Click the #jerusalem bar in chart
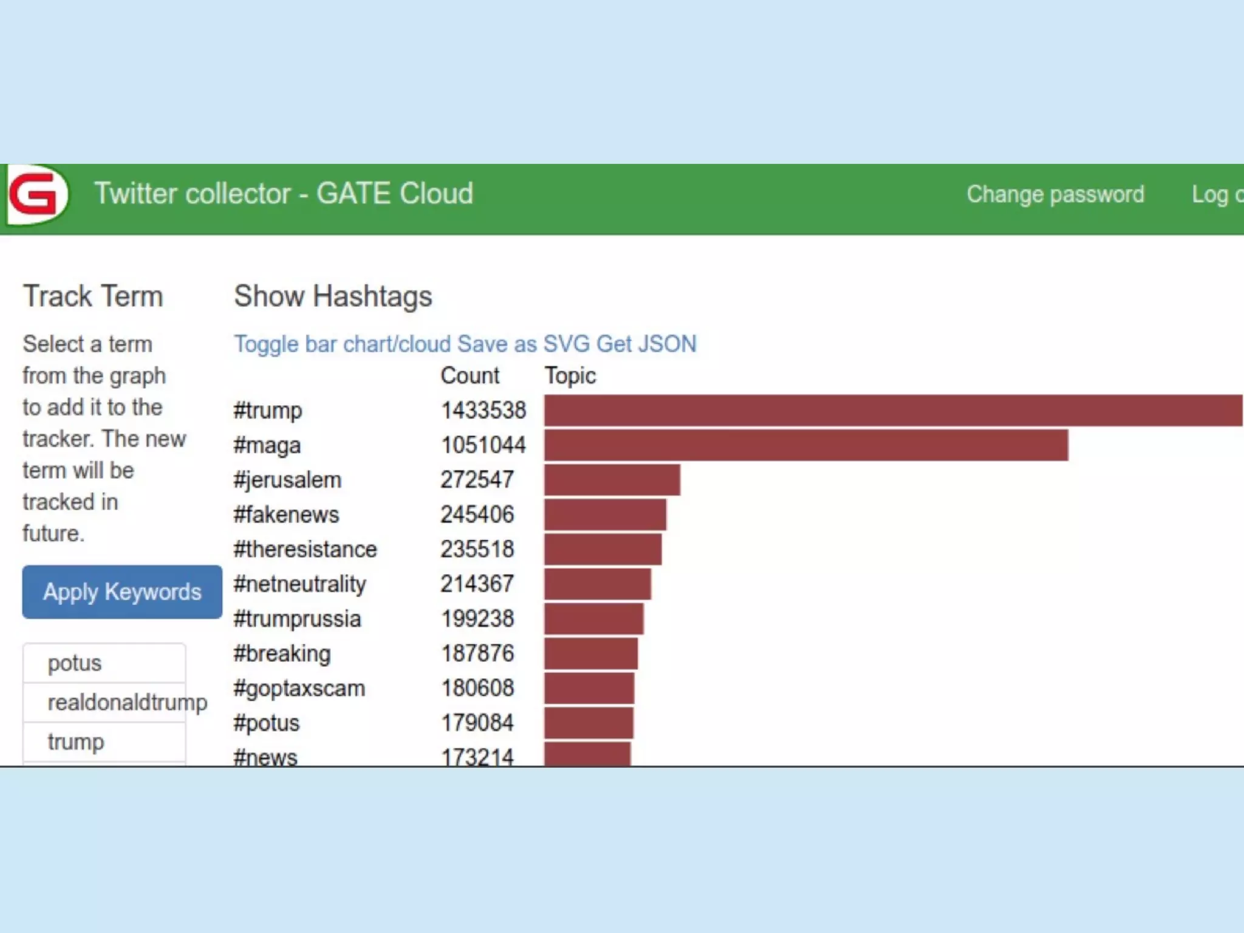The width and height of the screenshot is (1244, 933). point(612,480)
